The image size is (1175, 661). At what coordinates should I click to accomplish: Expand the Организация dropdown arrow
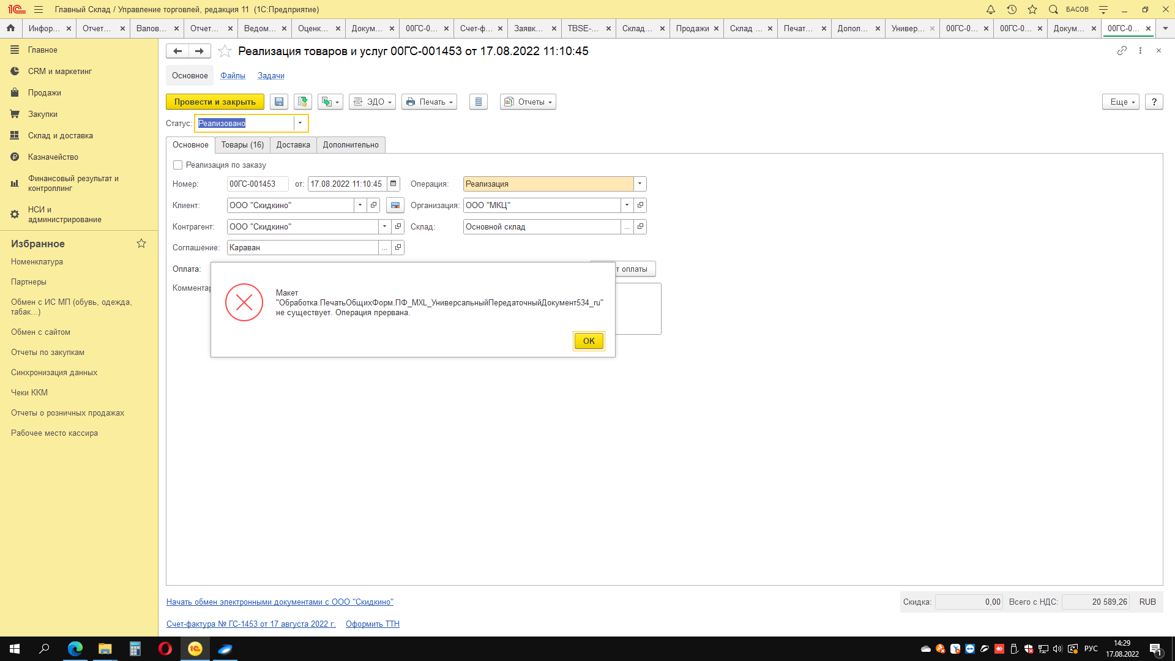627,205
